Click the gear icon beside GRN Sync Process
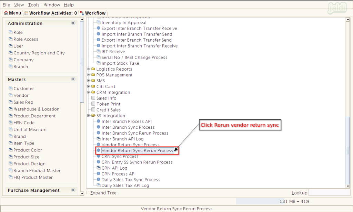353x212 pixels. click(x=98, y=157)
